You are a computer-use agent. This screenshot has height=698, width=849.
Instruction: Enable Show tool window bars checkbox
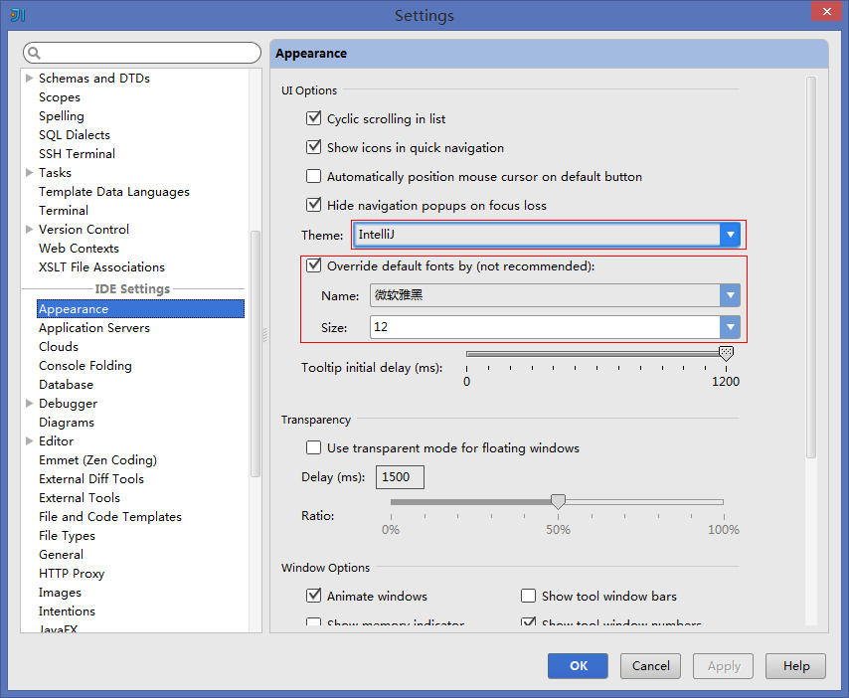click(528, 596)
